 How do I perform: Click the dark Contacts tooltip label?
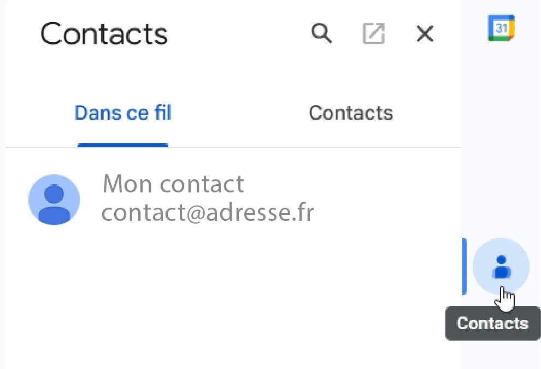click(x=492, y=324)
